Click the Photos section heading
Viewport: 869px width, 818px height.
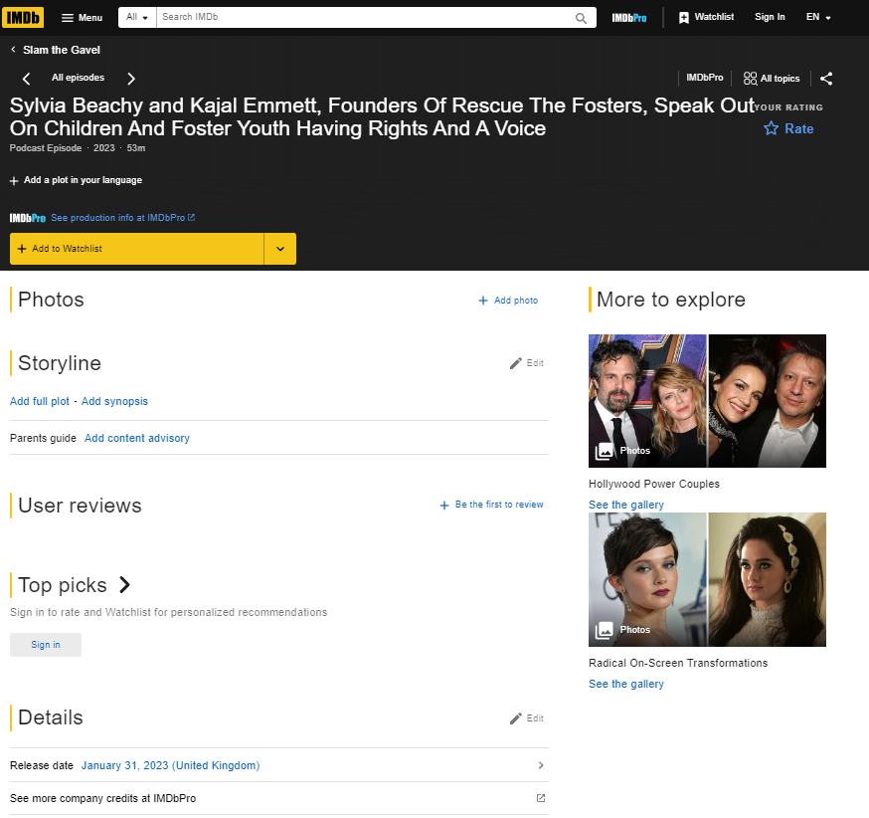(x=51, y=300)
